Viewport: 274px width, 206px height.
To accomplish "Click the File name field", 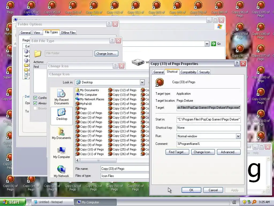I will pos(125,169).
